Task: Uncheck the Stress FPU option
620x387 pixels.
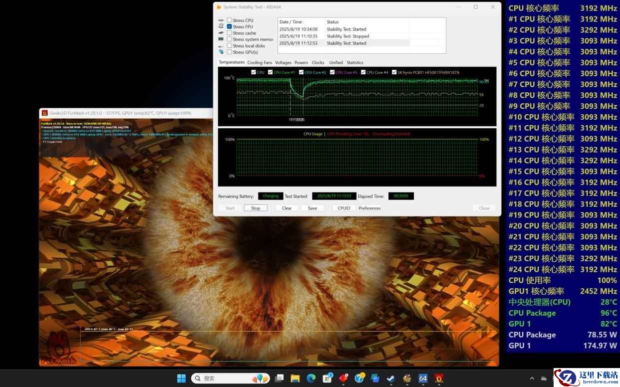Action: (230, 26)
